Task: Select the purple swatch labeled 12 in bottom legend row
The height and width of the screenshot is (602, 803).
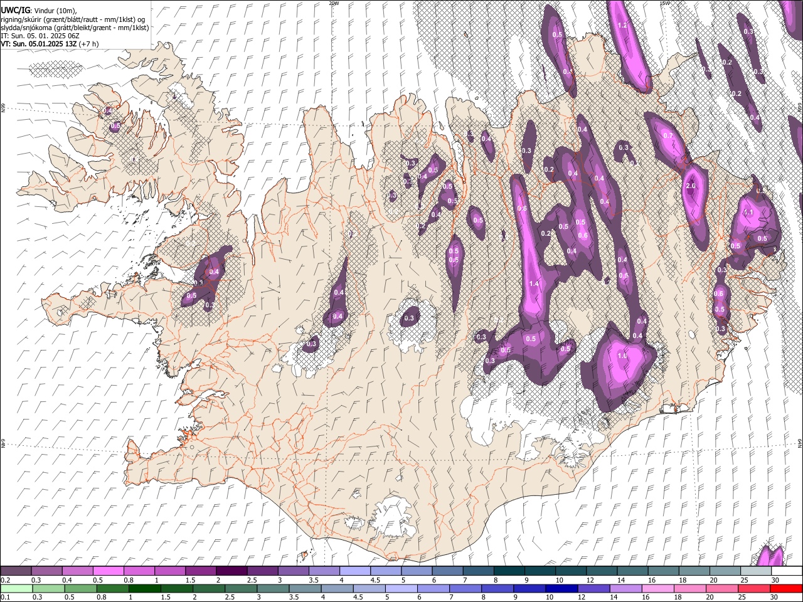Action: point(593,588)
